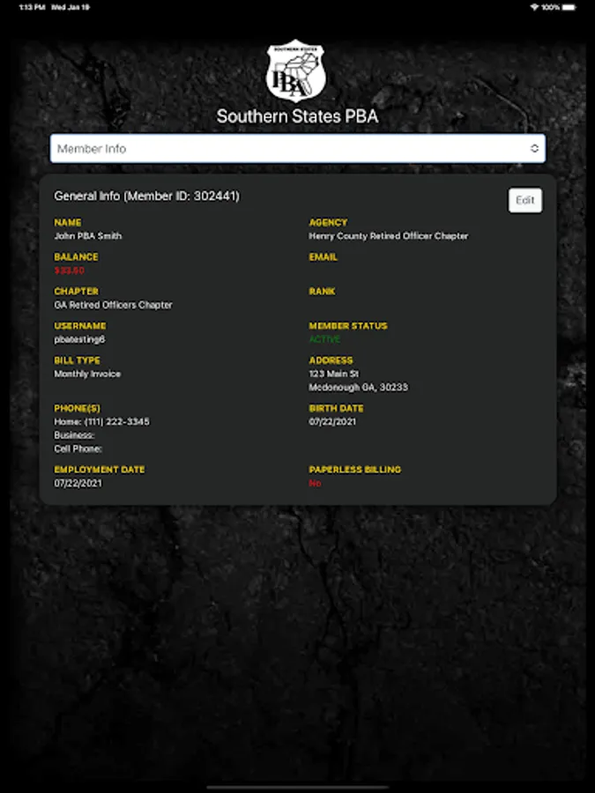Select the username pbatesting6
Viewport: 595px width, 793px height.
tap(79, 339)
